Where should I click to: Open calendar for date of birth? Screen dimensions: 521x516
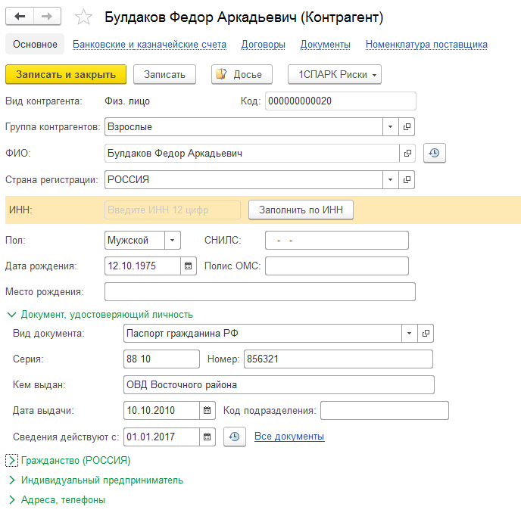point(188,266)
